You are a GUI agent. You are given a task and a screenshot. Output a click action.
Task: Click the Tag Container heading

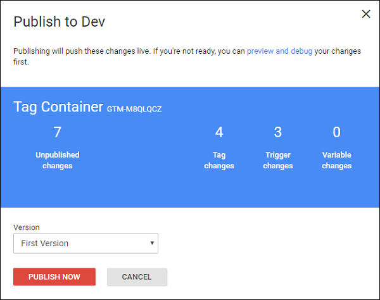[58, 106]
